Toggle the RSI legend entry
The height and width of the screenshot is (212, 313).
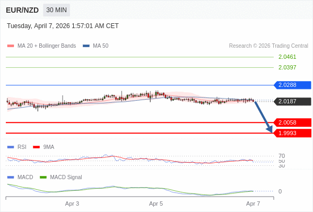click(17, 147)
